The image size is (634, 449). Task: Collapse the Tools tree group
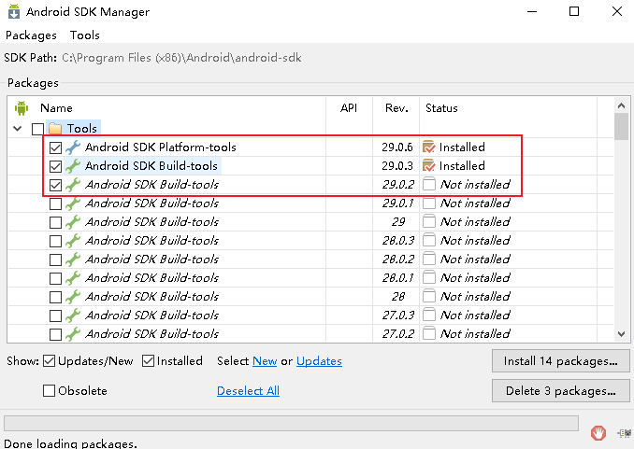pos(18,129)
